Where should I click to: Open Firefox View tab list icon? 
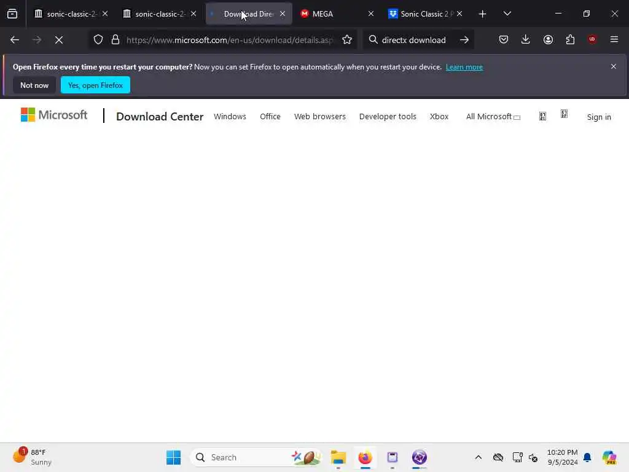pos(12,14)
